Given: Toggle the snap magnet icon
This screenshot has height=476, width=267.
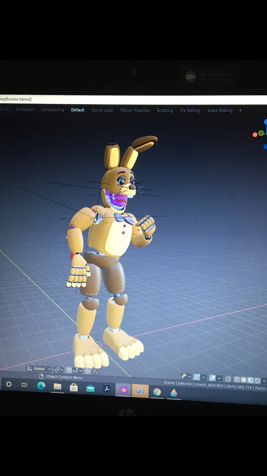Looking at the screenshot, I should click(69, 370).
